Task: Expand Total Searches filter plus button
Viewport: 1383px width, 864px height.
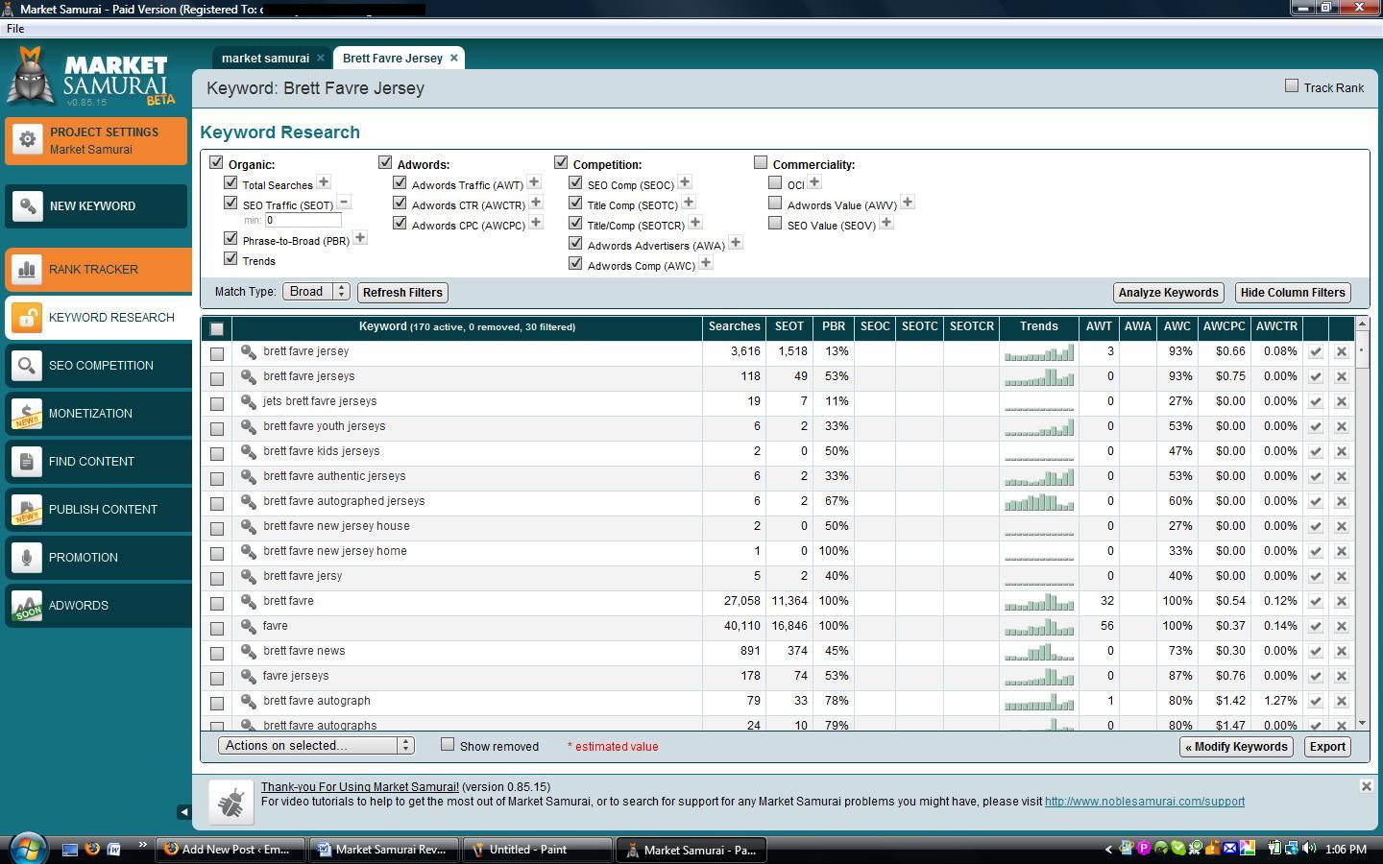Action: 324,181
